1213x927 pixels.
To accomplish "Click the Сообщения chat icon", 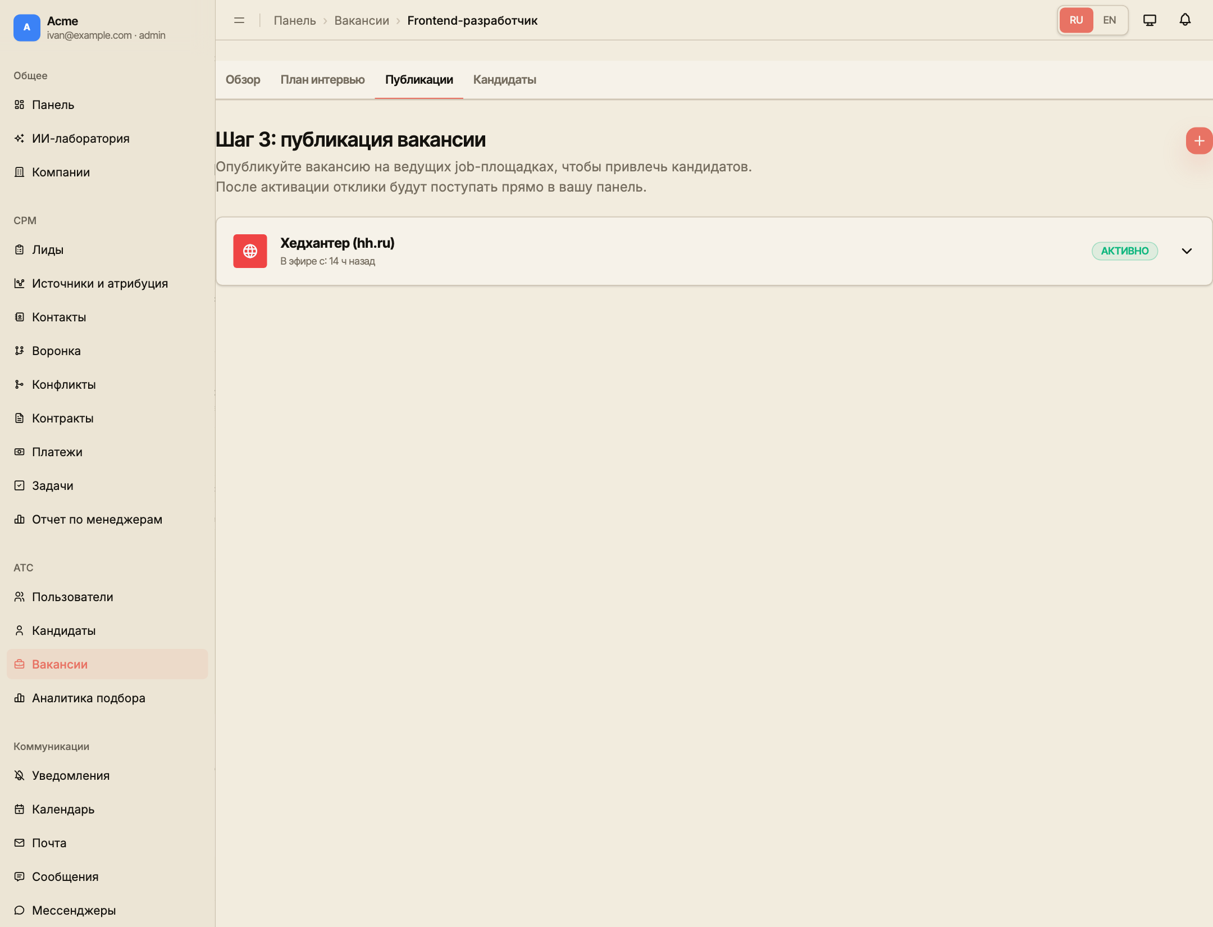I will point(20,877).
